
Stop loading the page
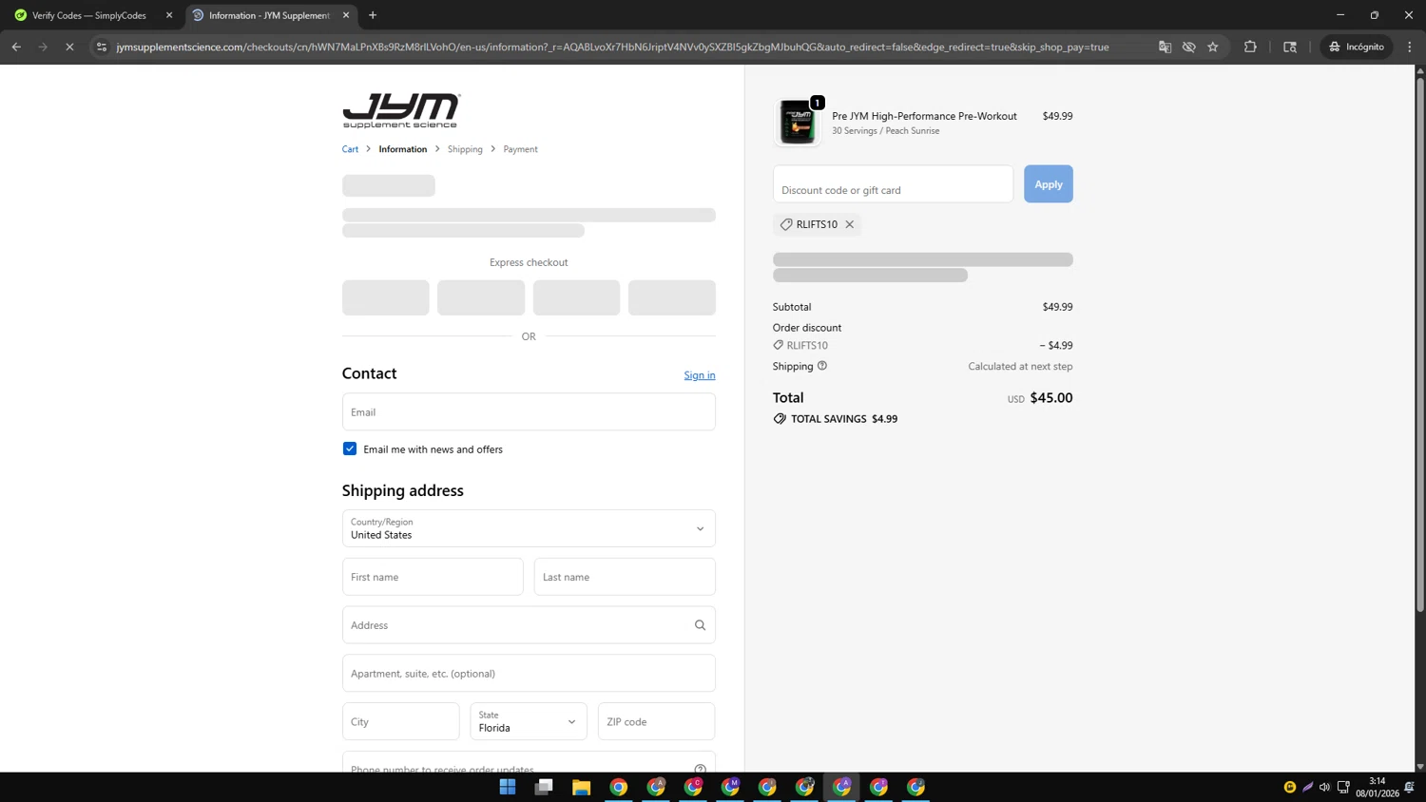[69, 47]
